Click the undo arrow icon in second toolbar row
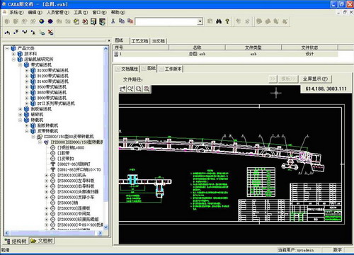Screen dimensions: 354x255 coord(7,33)
